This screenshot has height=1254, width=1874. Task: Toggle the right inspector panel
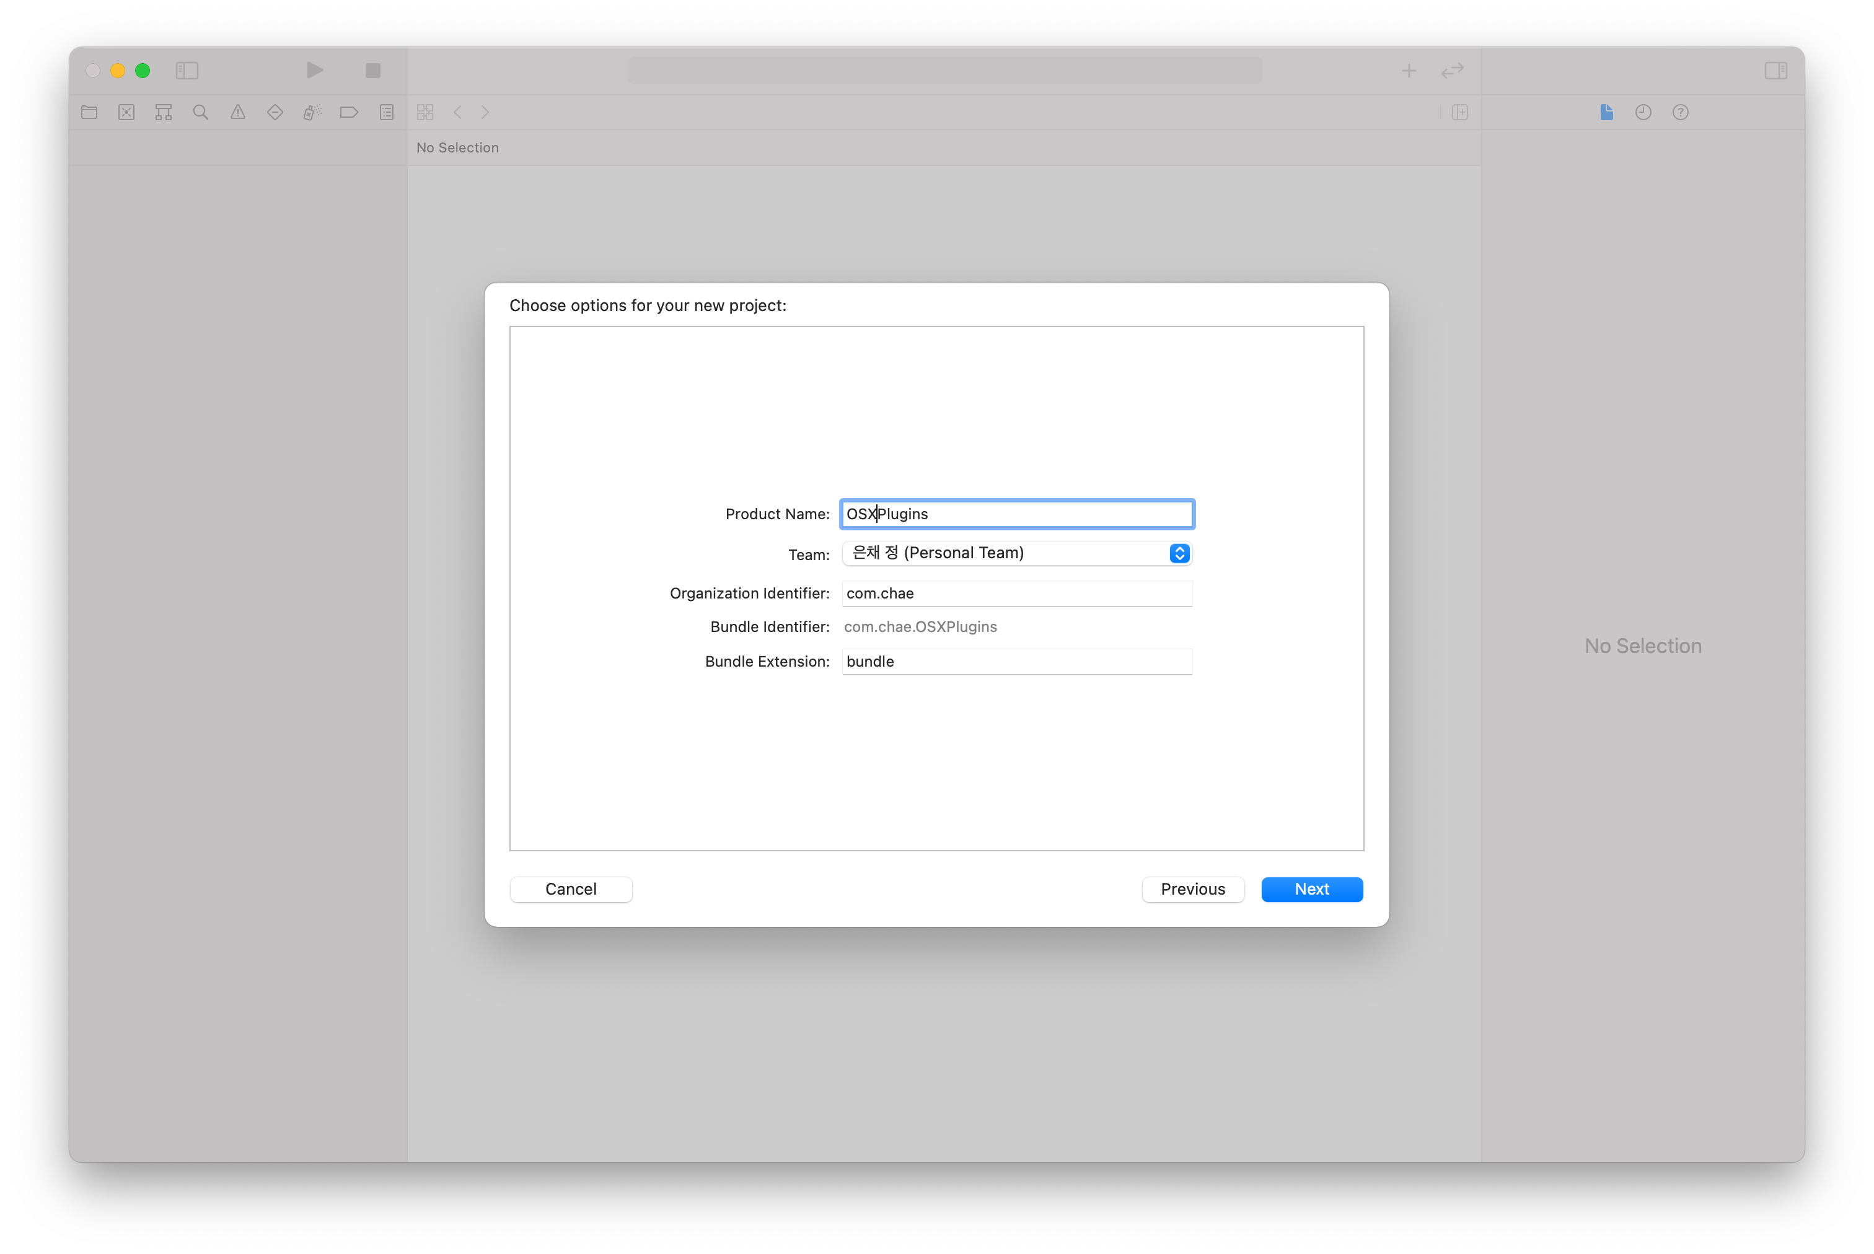[1775, 71]
